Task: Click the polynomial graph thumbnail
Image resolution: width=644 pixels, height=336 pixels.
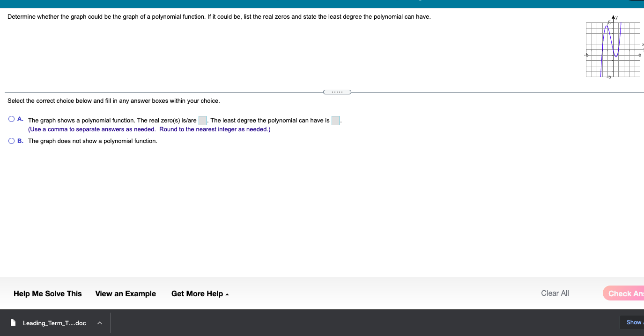Action: point(613,48)
